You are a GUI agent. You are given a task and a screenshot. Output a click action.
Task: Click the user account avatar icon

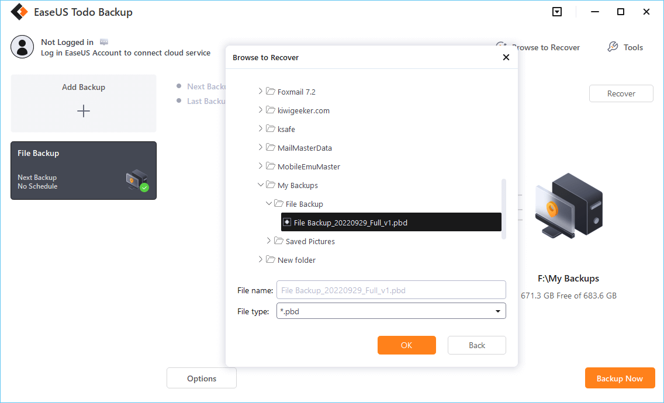[x=22, y=47]
